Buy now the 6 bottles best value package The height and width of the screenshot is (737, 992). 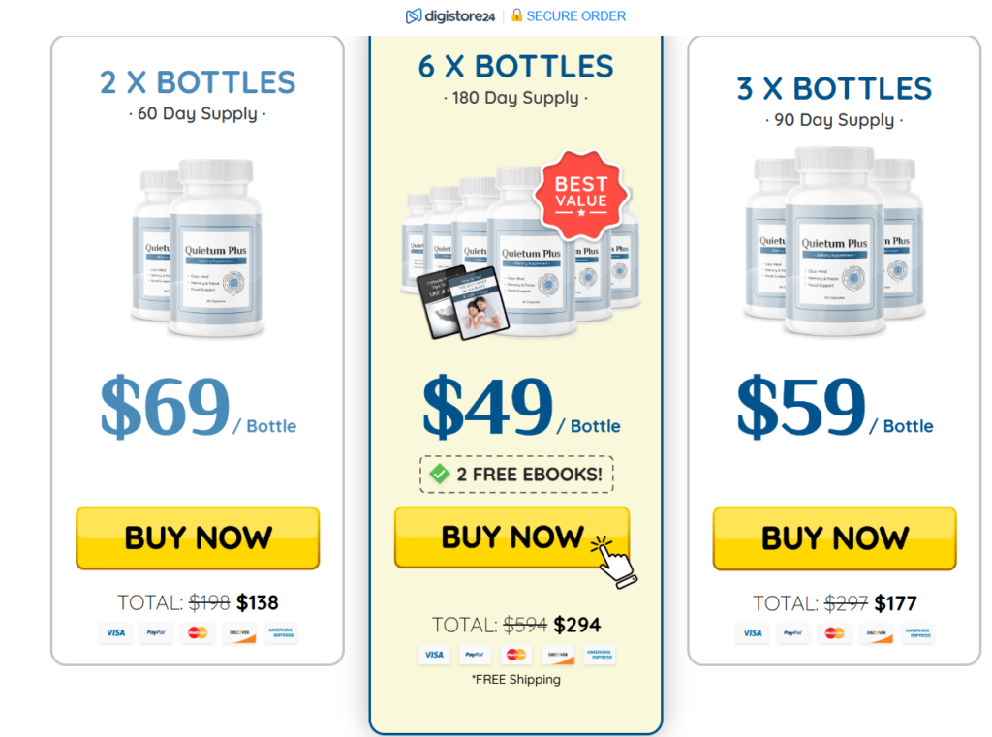coord(511,537)
